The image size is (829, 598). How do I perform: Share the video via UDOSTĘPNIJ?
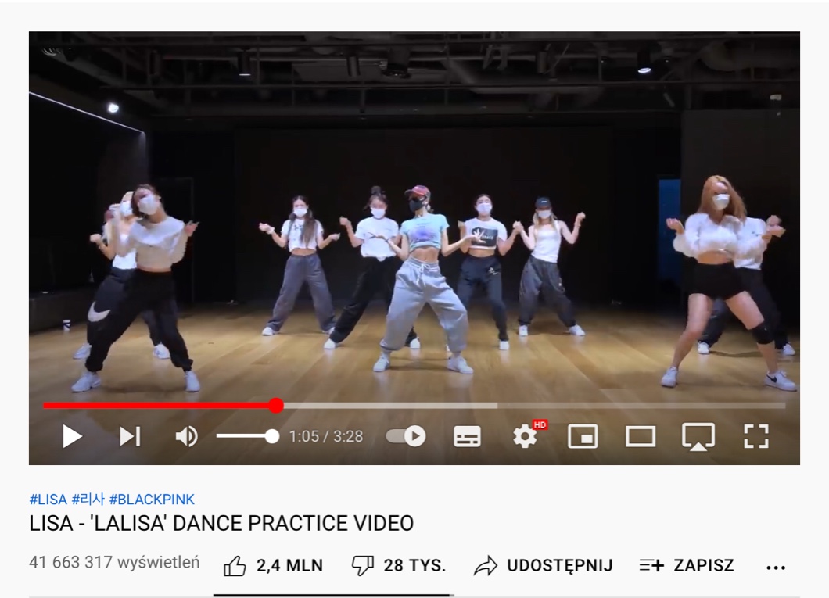pyautogui.click(x=543, y=566)
